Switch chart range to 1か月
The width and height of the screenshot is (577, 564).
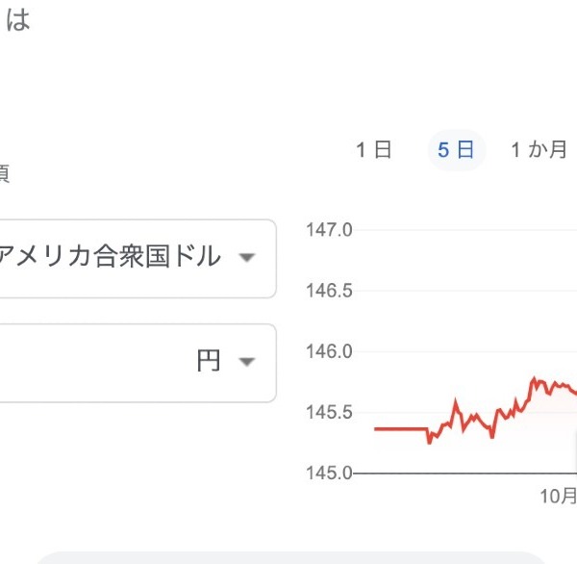pyautogui.click(x=539, y=150)
